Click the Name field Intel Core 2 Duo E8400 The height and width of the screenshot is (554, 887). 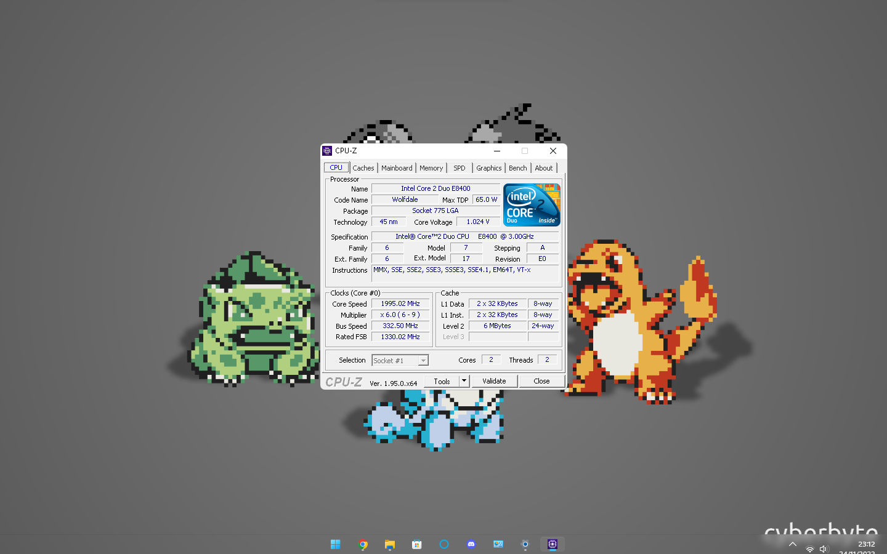[x=435, y=188]
